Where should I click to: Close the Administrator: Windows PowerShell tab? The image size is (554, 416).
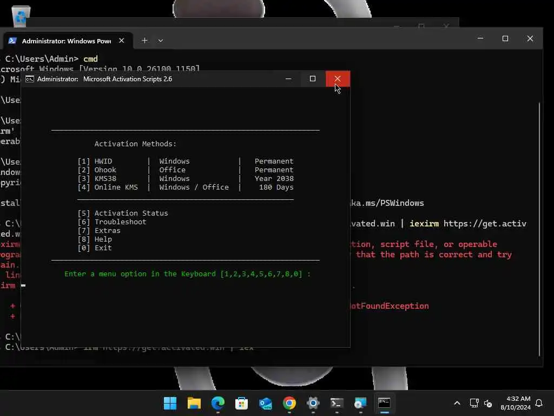tap(122, 41)
